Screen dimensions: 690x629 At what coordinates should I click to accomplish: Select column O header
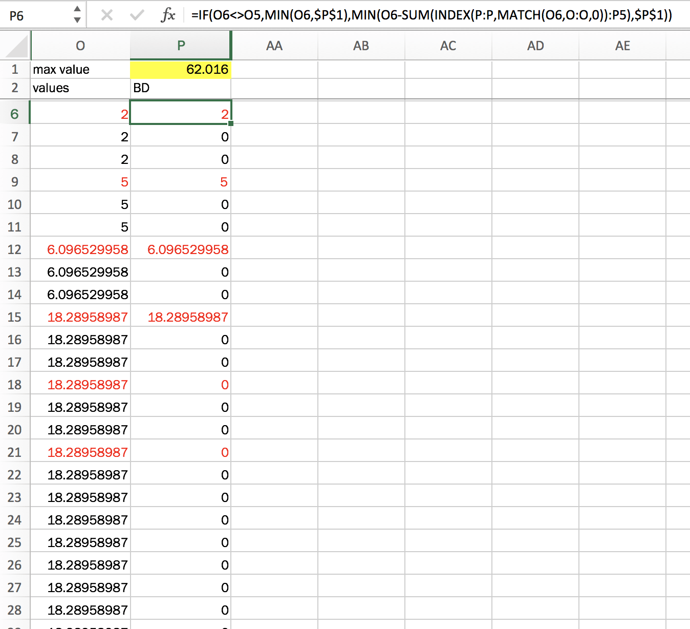click(80, 46)
